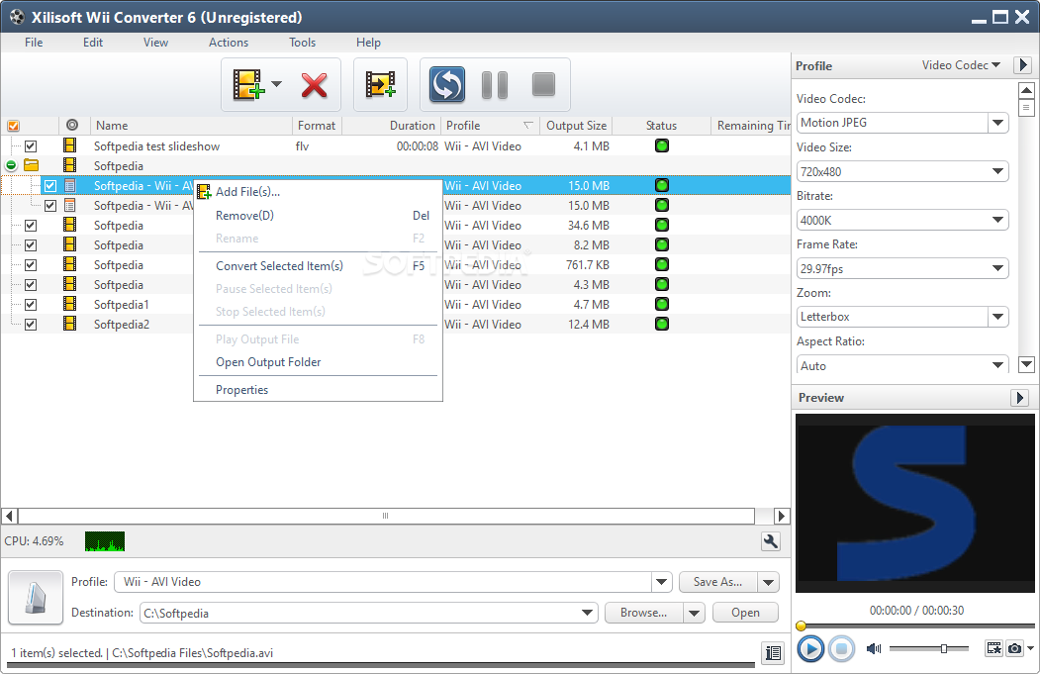Open the bottom Profile Wii - AVI Video dropdown

point(661,582)
